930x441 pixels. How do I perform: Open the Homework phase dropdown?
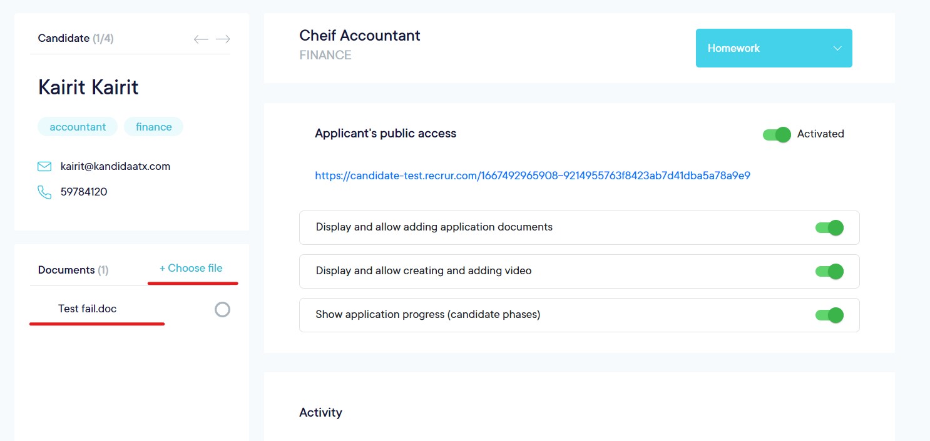(x=773, y=48)
